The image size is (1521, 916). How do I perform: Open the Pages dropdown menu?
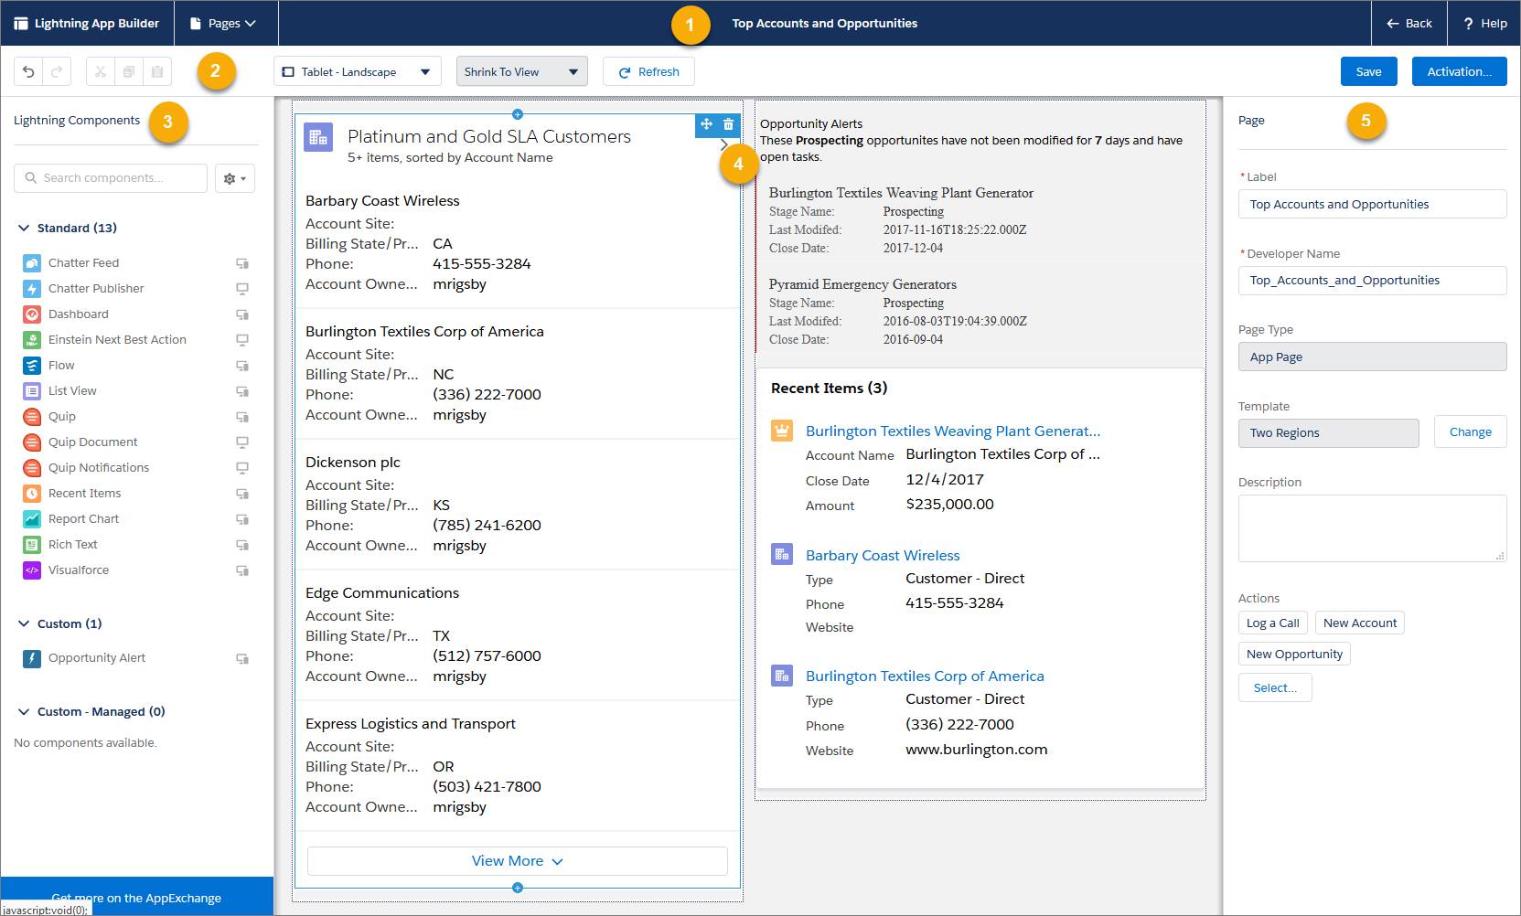[224, 24]
